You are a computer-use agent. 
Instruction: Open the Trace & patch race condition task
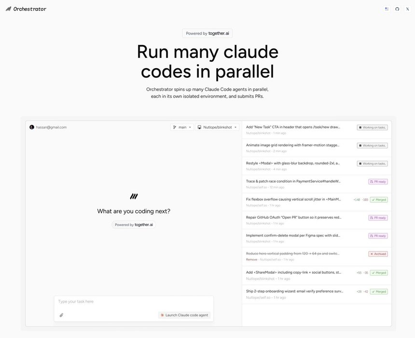pyautogui.click(x=317, y=184)
